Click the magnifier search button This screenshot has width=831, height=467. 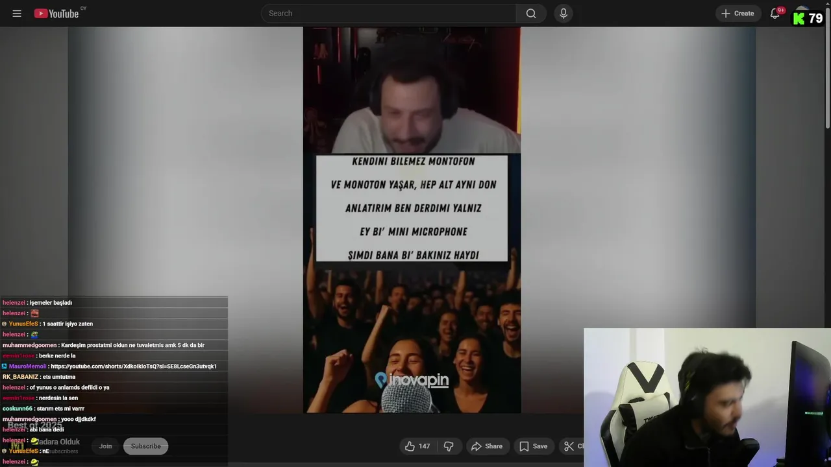531,13
